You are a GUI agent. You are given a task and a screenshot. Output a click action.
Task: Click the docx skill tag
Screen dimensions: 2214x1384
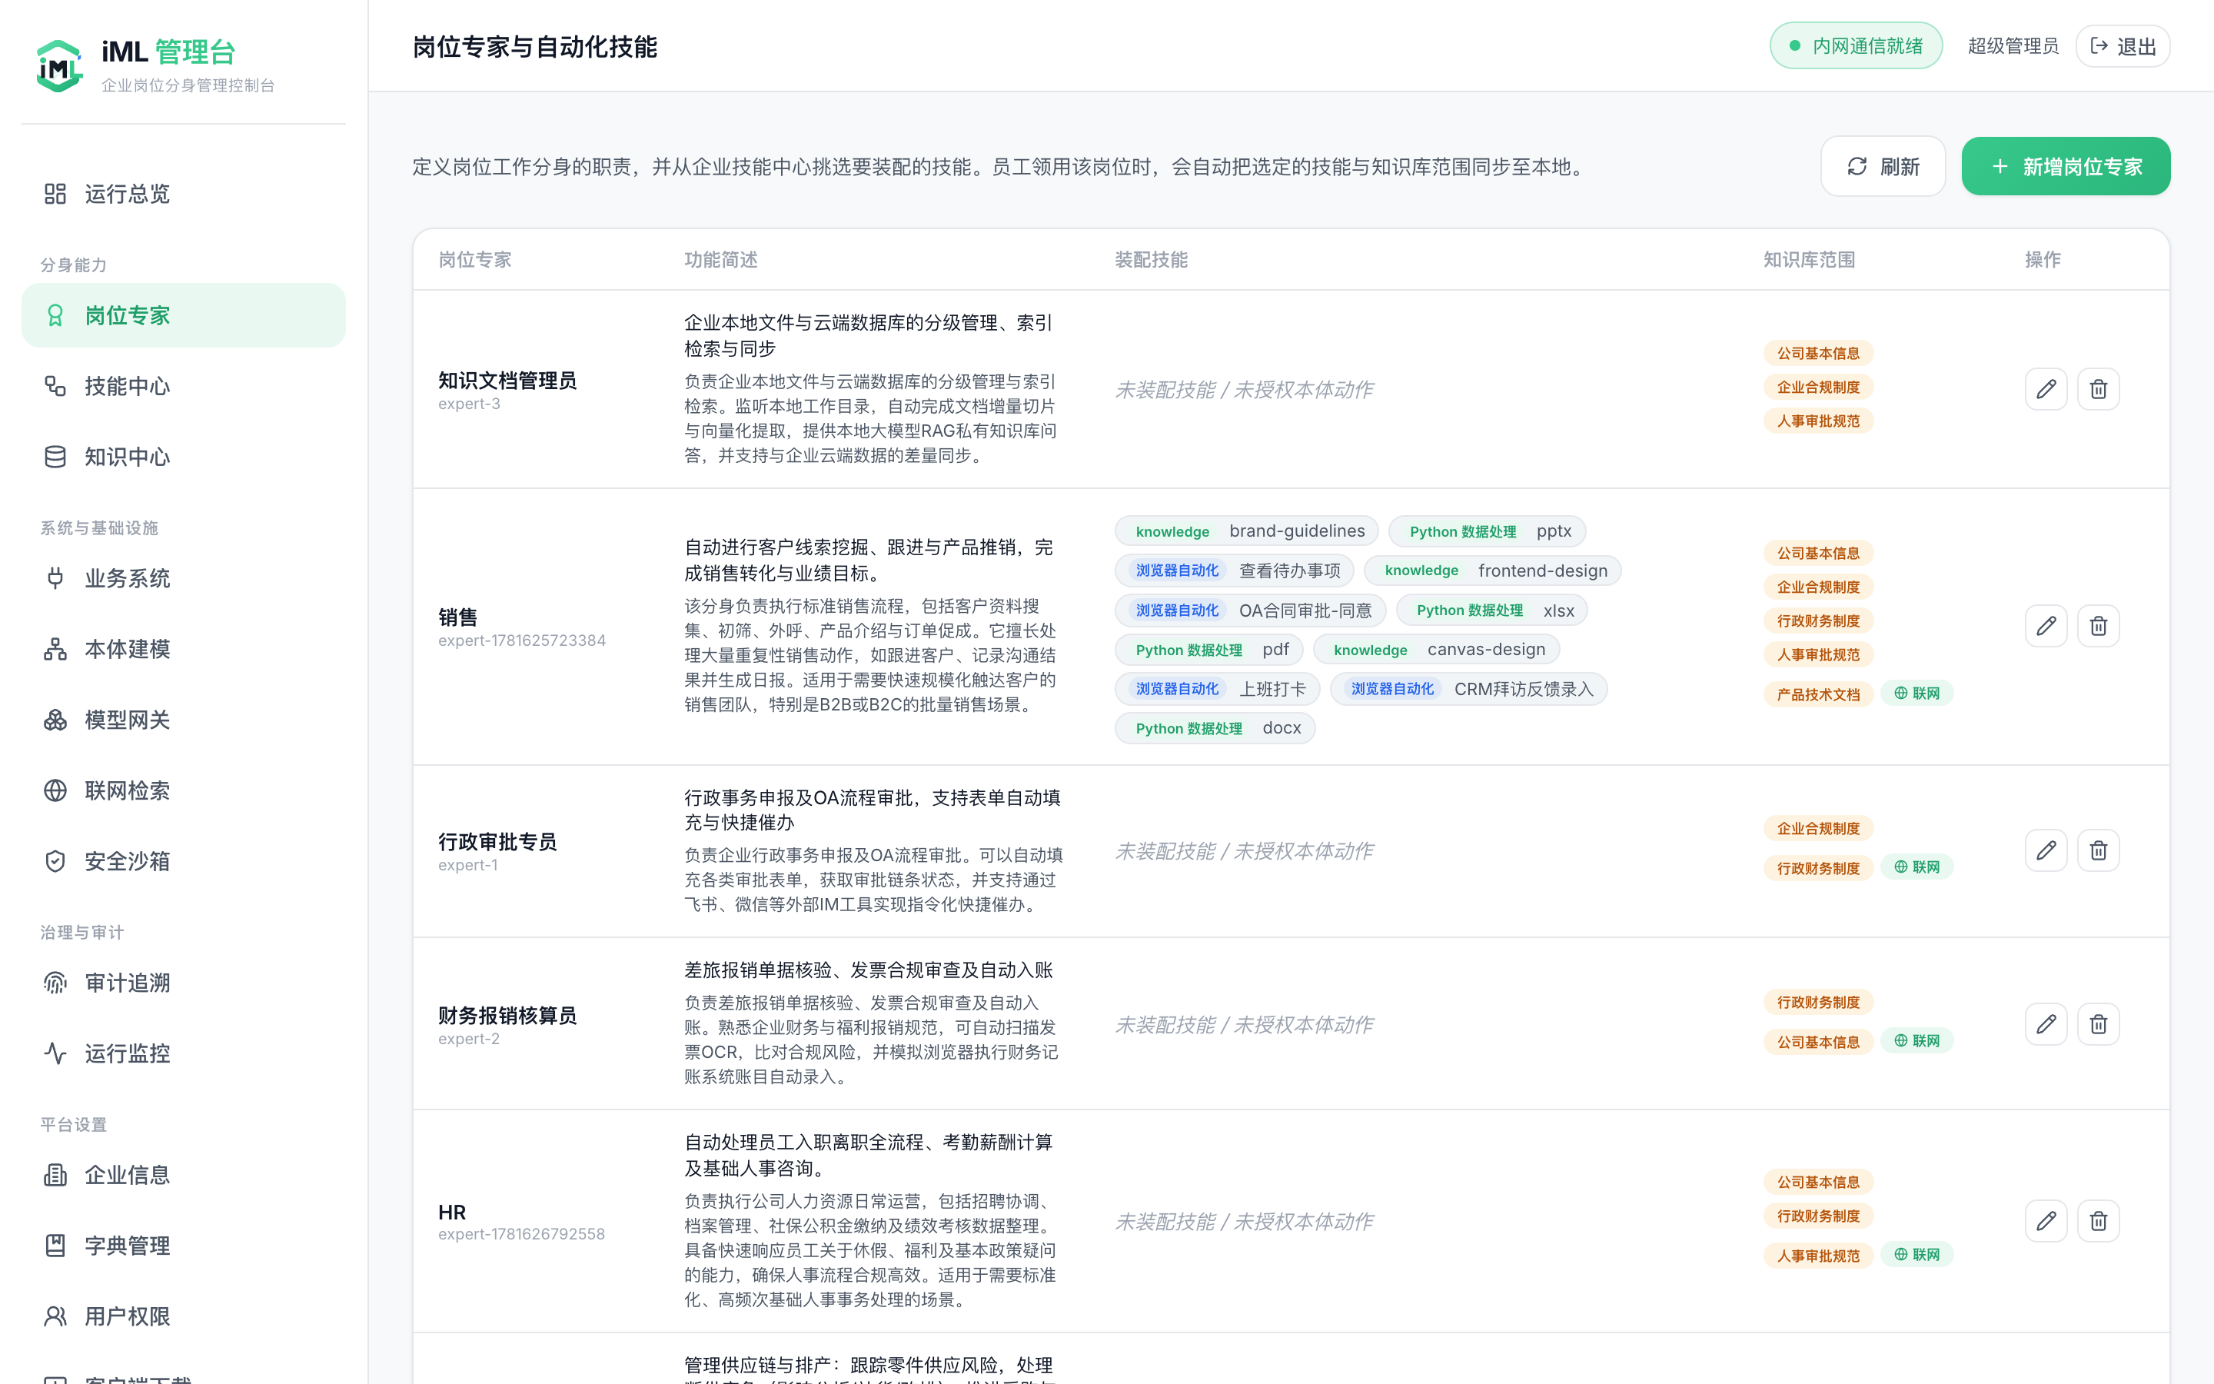click(x=1215, y=729)
